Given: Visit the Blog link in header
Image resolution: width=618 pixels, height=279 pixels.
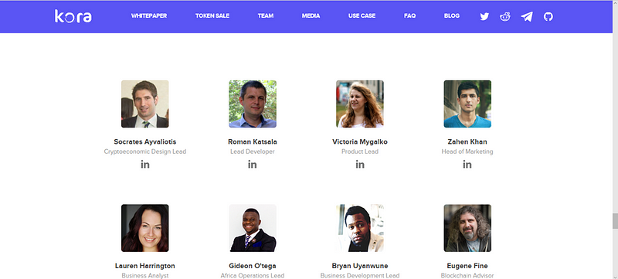Looking at the screenshot, I should (452, 15).
